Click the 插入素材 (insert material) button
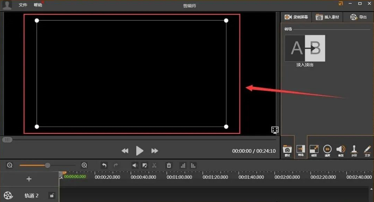This screenshot has height=202, width=374. (327, 17)
